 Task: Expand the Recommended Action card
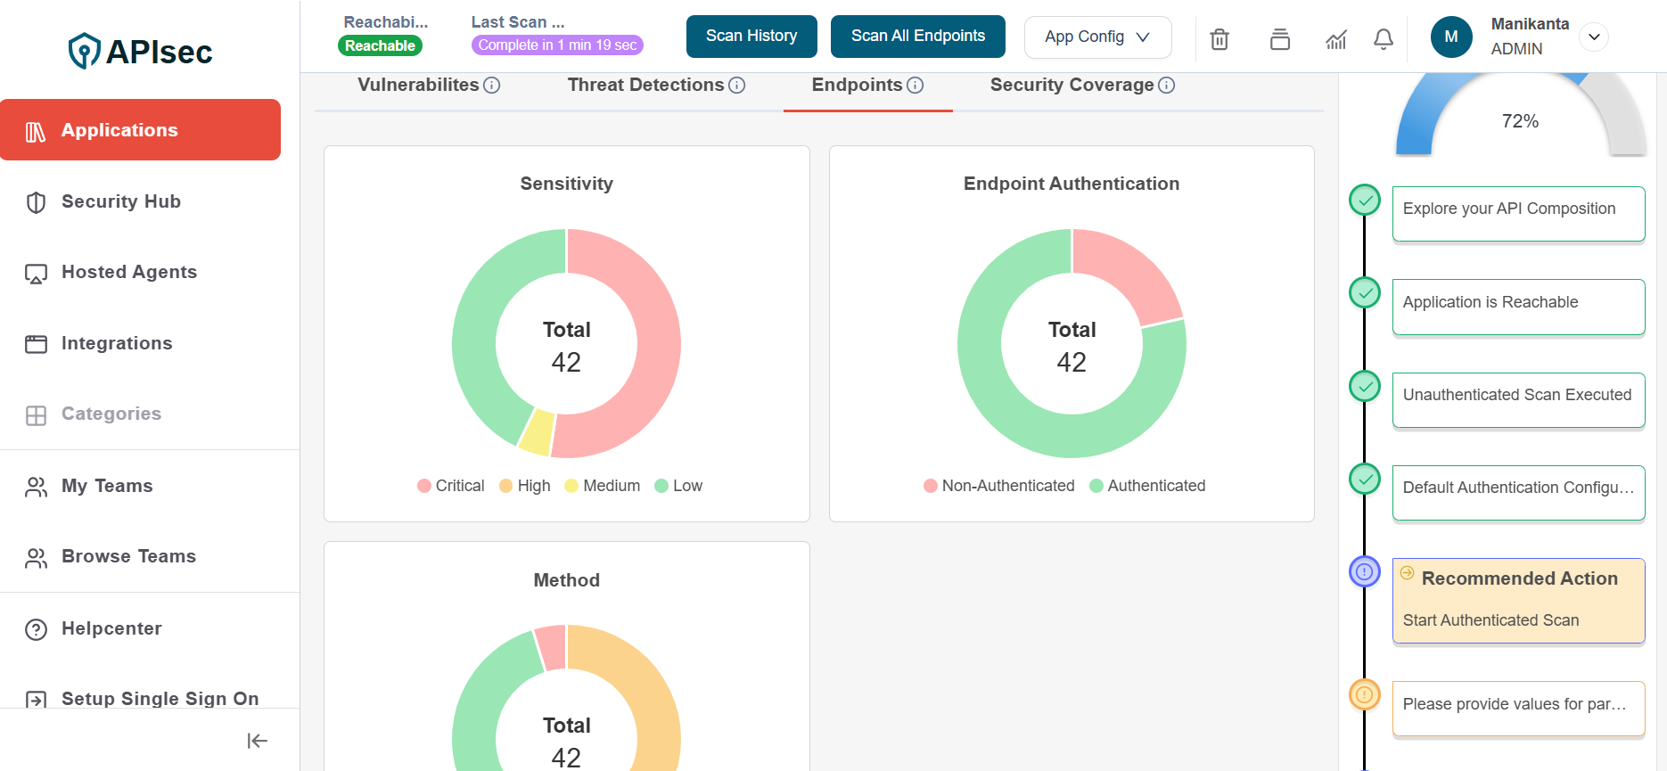(x=1518, y=600)
